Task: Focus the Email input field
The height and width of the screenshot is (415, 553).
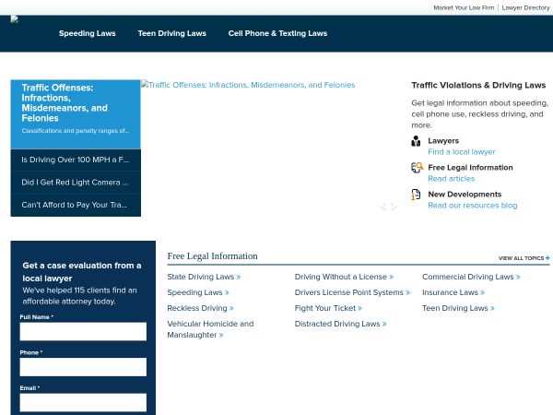Action: 83,403
